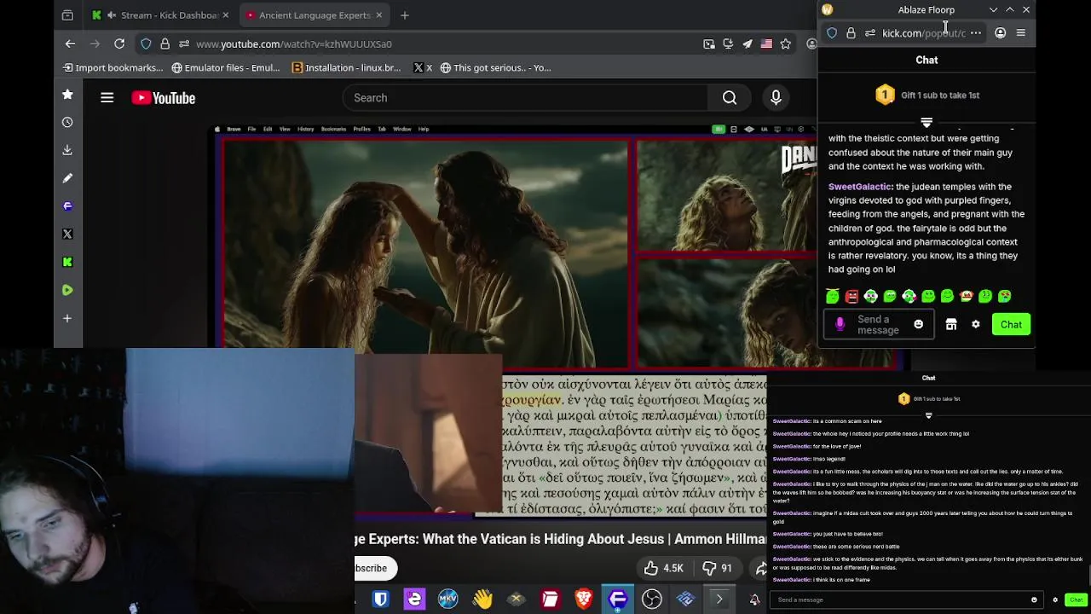1091x614 pixels.
Task: Open the Floorp browser taskbar icon
Action: [x=618, y=600]
